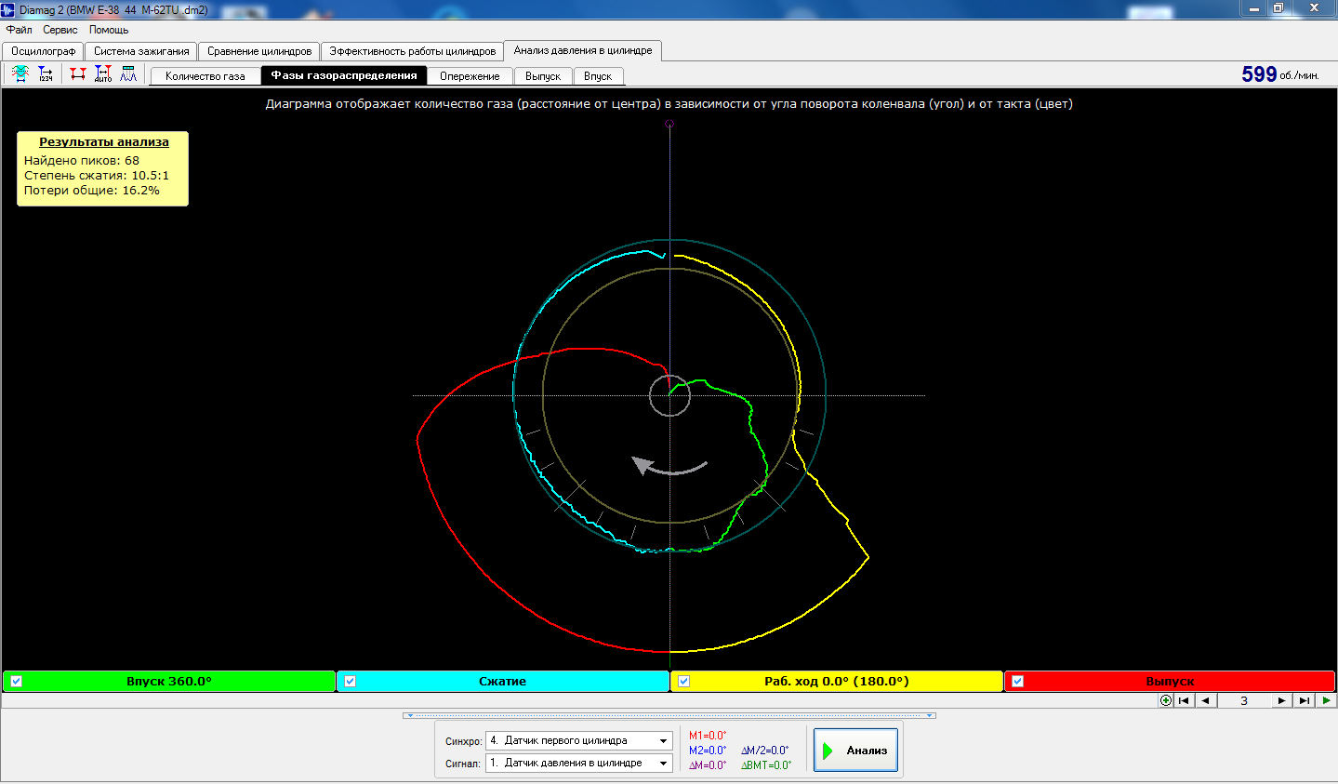Click the ΔM=0.0° readout
Image resolution: width=1338 pixels, height=784 pixels.
[708, 765]
